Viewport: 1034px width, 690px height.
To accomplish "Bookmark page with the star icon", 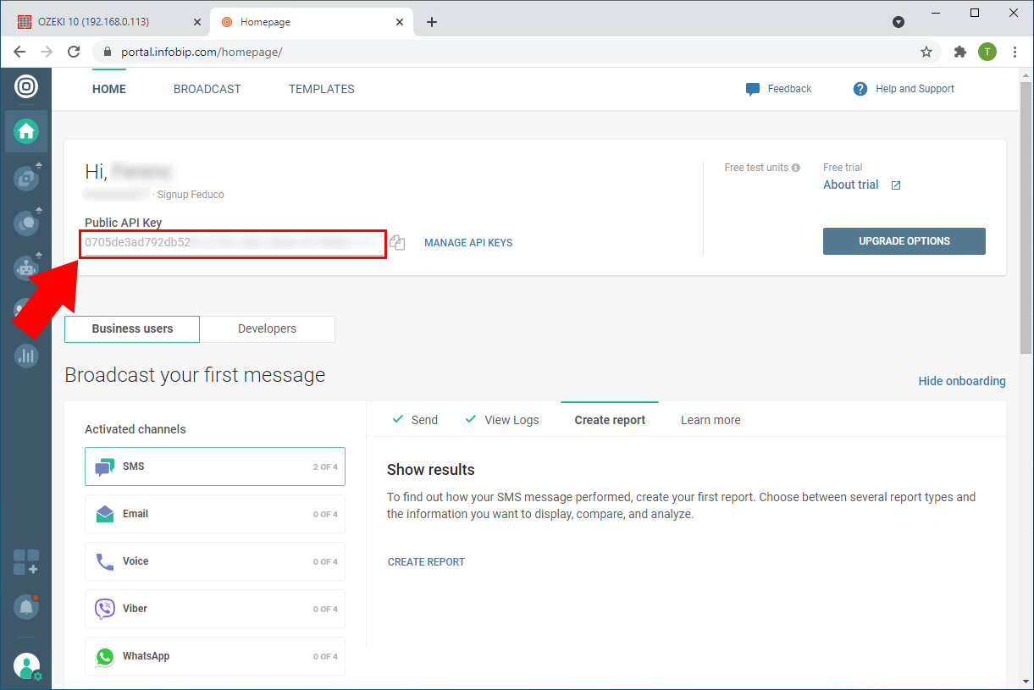I will click(x=926, y=52).
